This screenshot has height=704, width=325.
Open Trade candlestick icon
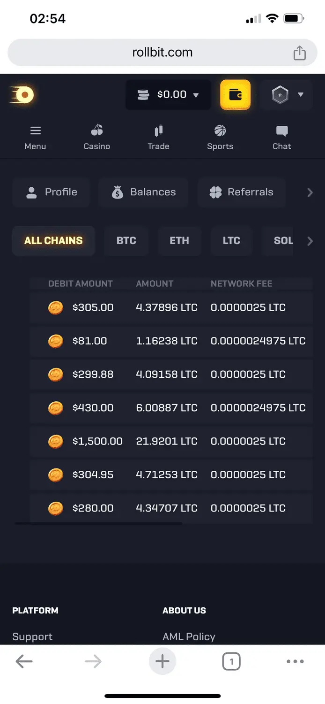[x=158, y=130]
